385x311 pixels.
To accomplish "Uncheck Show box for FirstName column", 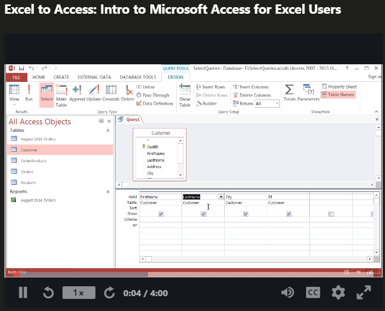I will (161, 214).
